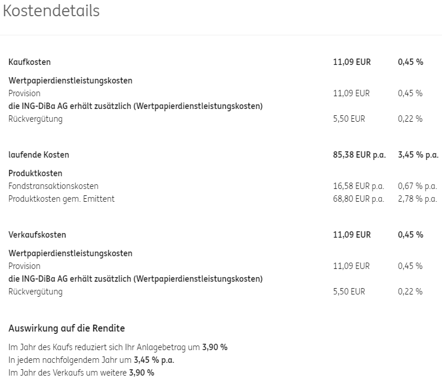Click the Im Jahr des Verkaufs sentence
The height and width of the screenshot is (382, 442).
81,373
